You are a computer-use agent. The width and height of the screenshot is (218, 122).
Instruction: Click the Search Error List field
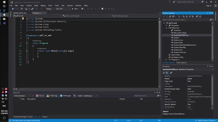tap(145, 96)
